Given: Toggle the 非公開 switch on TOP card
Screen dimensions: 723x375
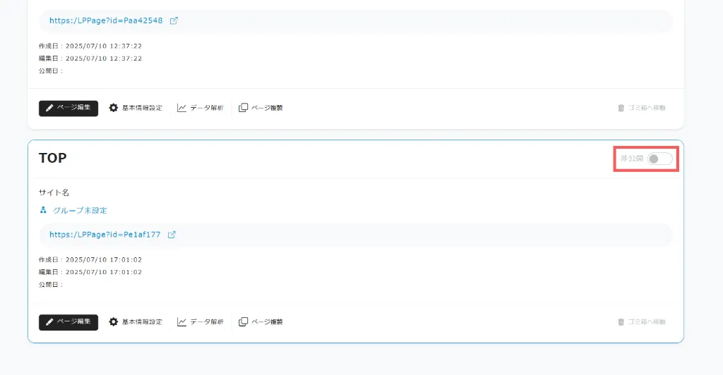Looking at the screenshot, I should click(660, 159).
